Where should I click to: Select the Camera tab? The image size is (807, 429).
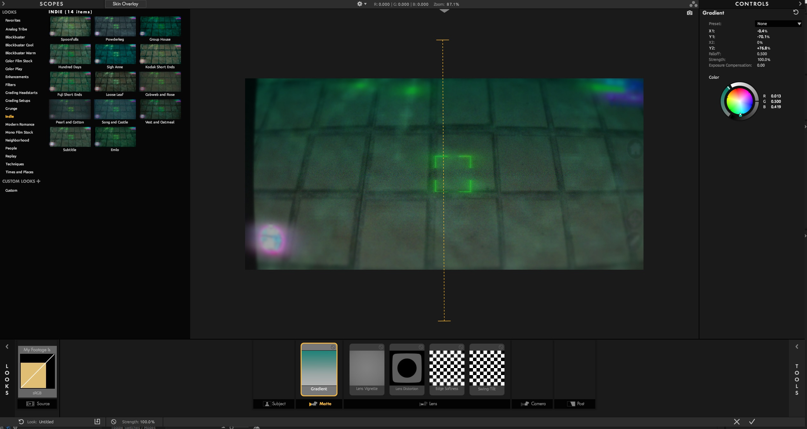pyautogui.click(x=533, y=404)
